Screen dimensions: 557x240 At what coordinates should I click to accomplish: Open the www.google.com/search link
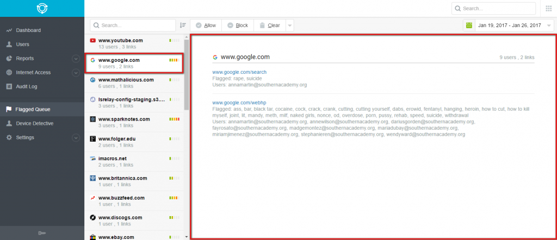pyautogui.click(x=239, y=72)
